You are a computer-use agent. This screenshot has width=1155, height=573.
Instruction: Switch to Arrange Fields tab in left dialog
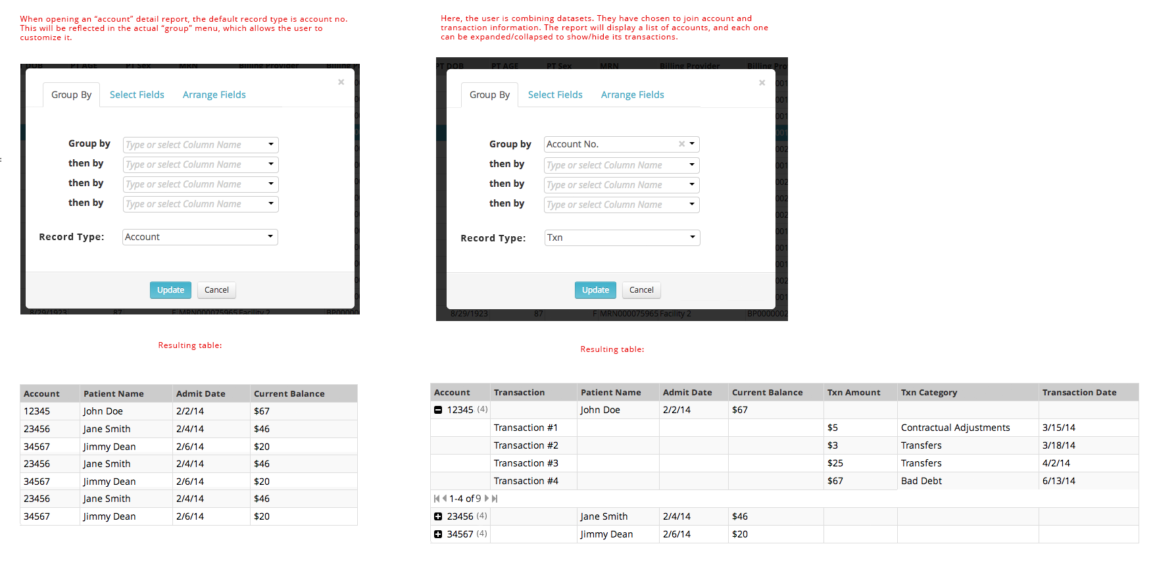(214, 95)
